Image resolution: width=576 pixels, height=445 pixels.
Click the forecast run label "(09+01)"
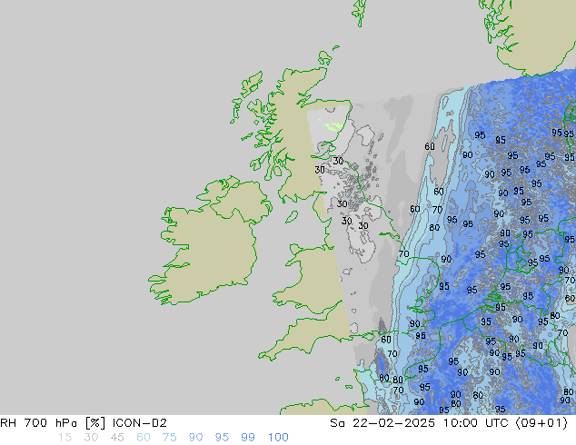click(541, 423)
